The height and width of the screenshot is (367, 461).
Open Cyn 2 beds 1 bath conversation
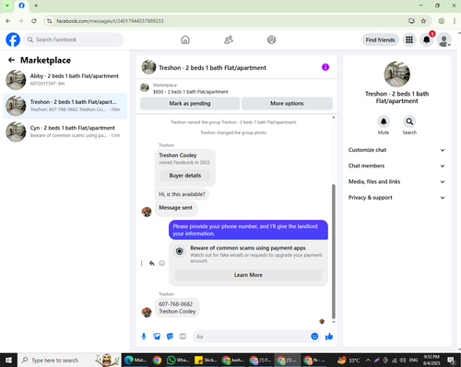coord(65,132)
